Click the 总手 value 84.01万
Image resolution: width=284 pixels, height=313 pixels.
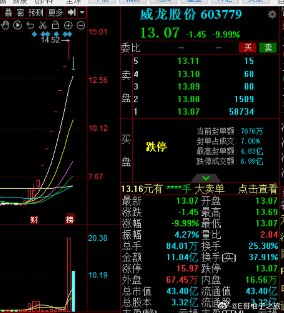tap(182, 246)
